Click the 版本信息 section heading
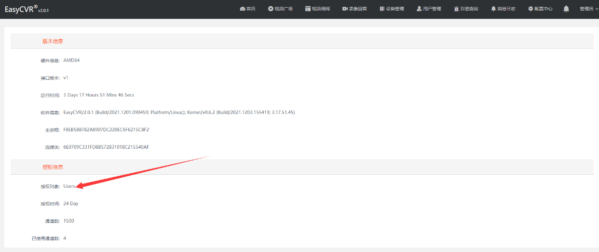599x252 pixels. click(53, 41)
